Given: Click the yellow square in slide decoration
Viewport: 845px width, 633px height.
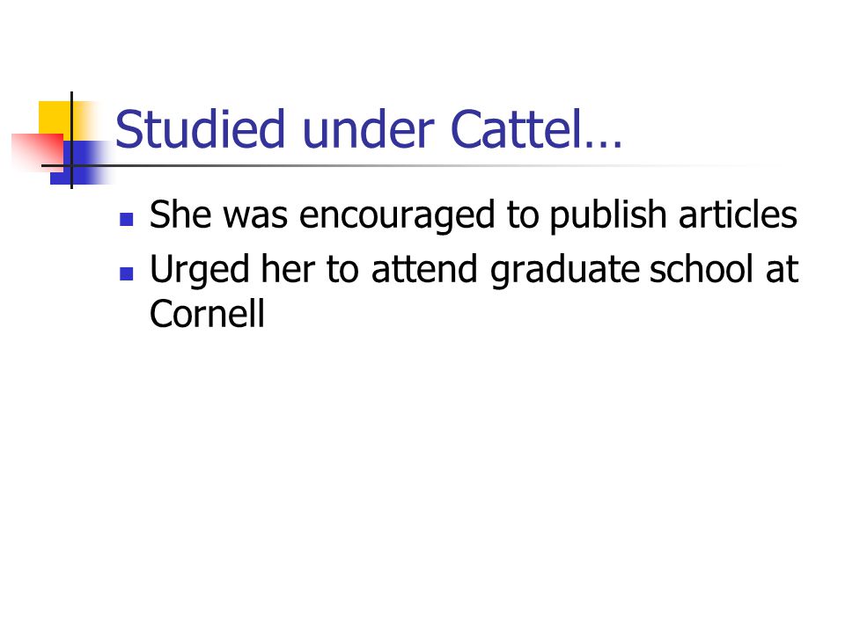Looking at the screenshot, I should [59, 121].
